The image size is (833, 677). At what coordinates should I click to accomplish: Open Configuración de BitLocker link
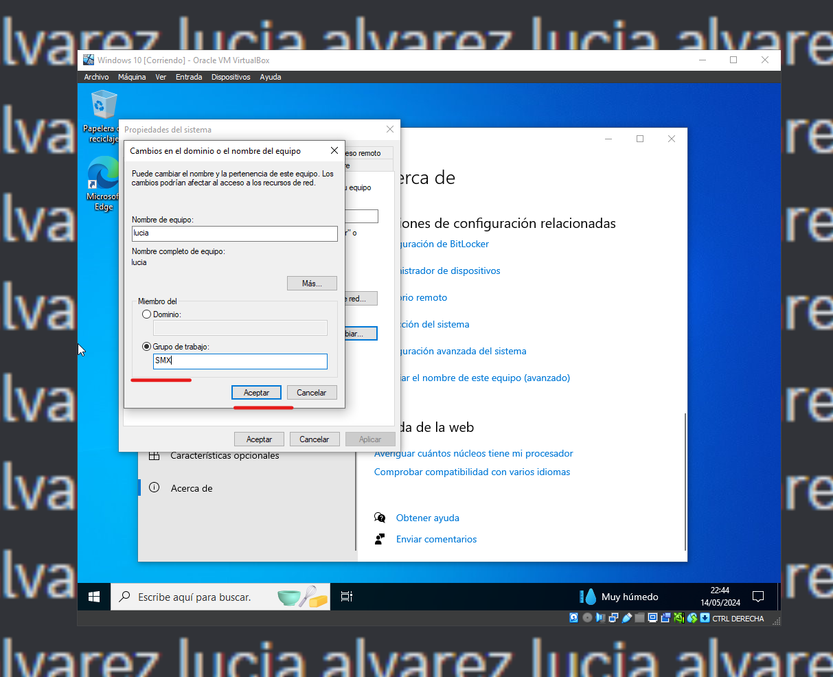point(446,244)
